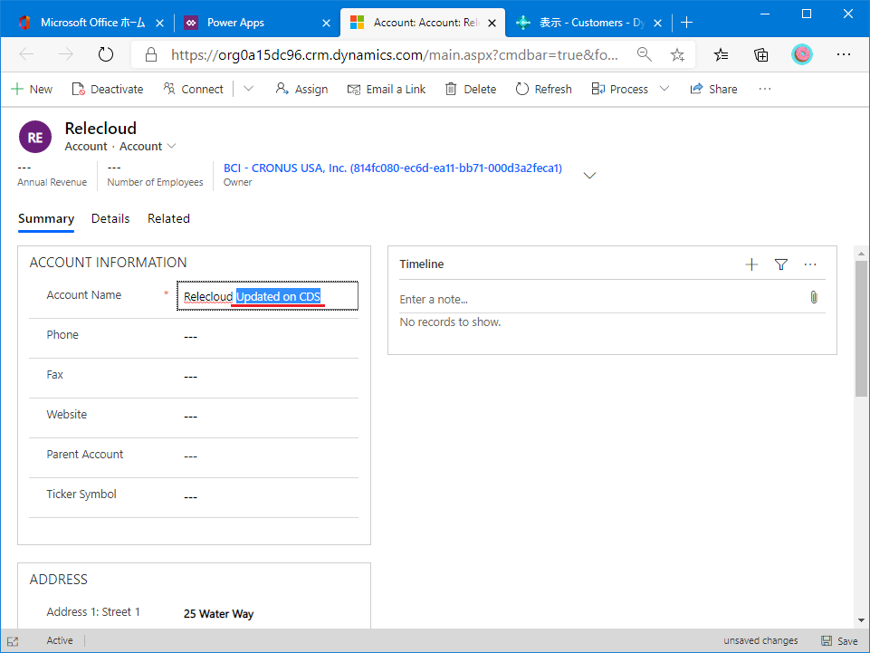This screenshot has height=653, width=870.
Task: Reload the browser page
Action: click(x=105, y=54)
